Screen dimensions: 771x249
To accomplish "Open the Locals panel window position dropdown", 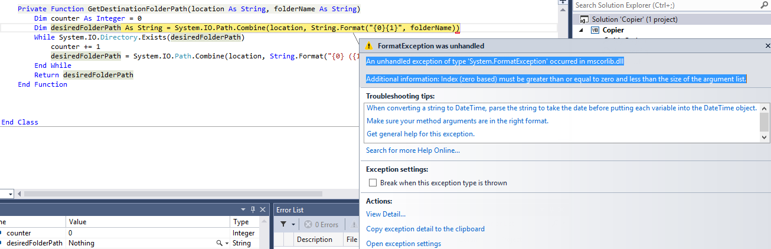I will point(244,209).
